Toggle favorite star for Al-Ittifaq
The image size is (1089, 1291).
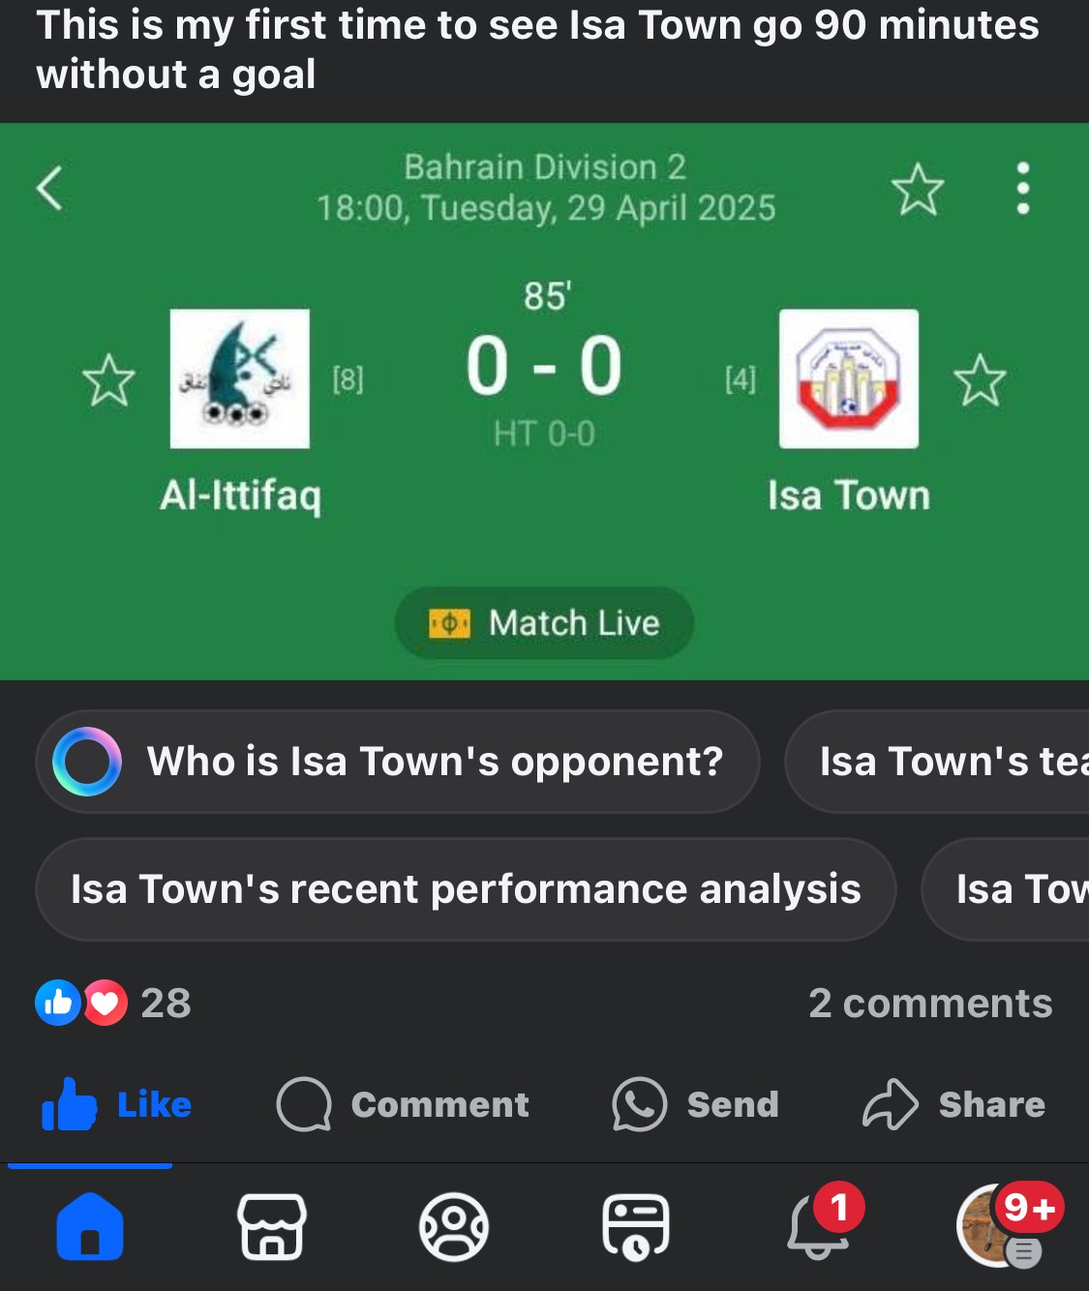(108, 379)
